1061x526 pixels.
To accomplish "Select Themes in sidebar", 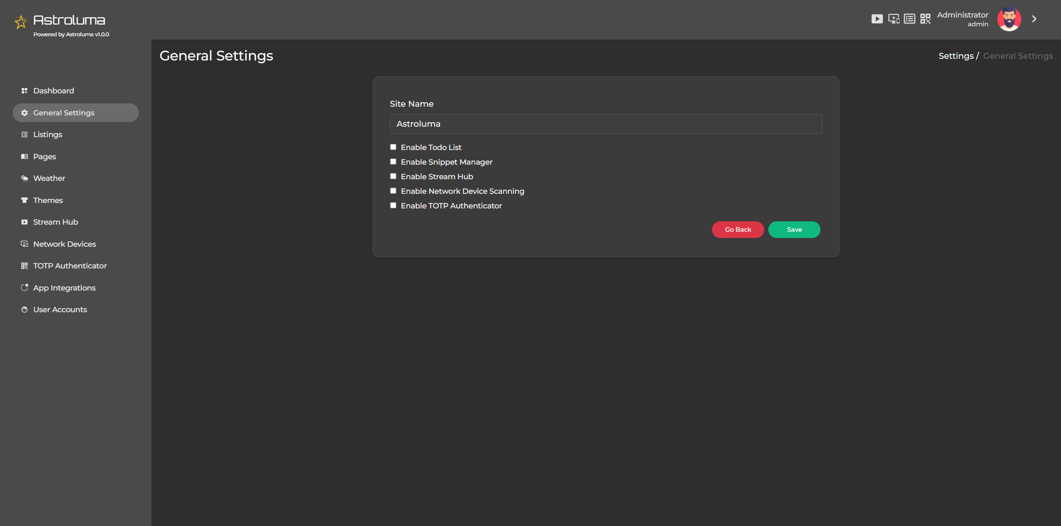I will pos(48,200).
